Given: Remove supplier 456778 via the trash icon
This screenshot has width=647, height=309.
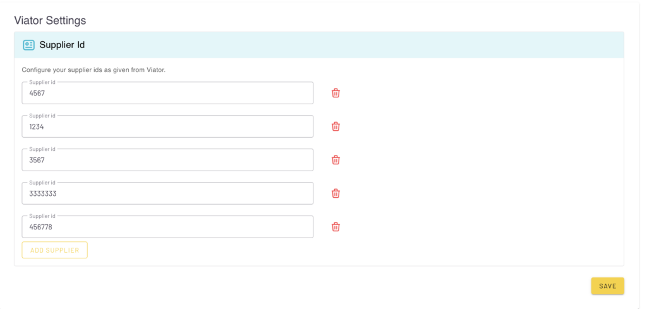Looking at the screenshot, I should pos(336,227).
